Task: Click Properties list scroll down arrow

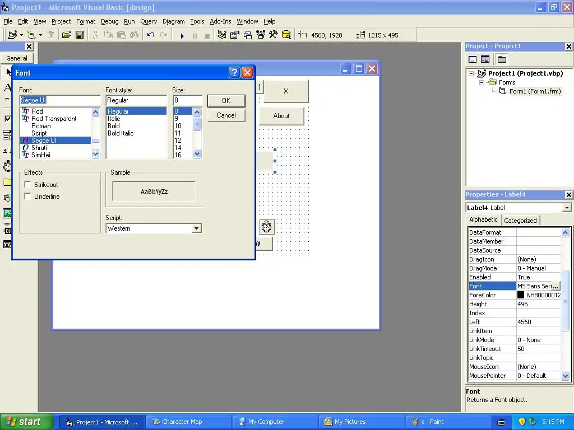Action: tap(565, 376)
